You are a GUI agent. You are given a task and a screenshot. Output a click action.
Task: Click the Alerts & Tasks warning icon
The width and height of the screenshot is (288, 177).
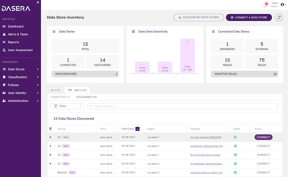[x=4, y=34]
